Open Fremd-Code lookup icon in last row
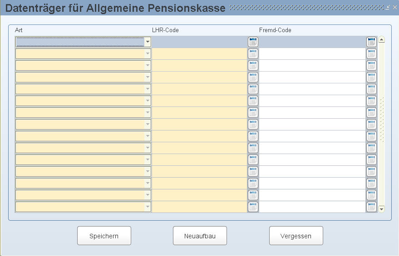The width and height of the screenshot is (399, 256). point(371,207)
